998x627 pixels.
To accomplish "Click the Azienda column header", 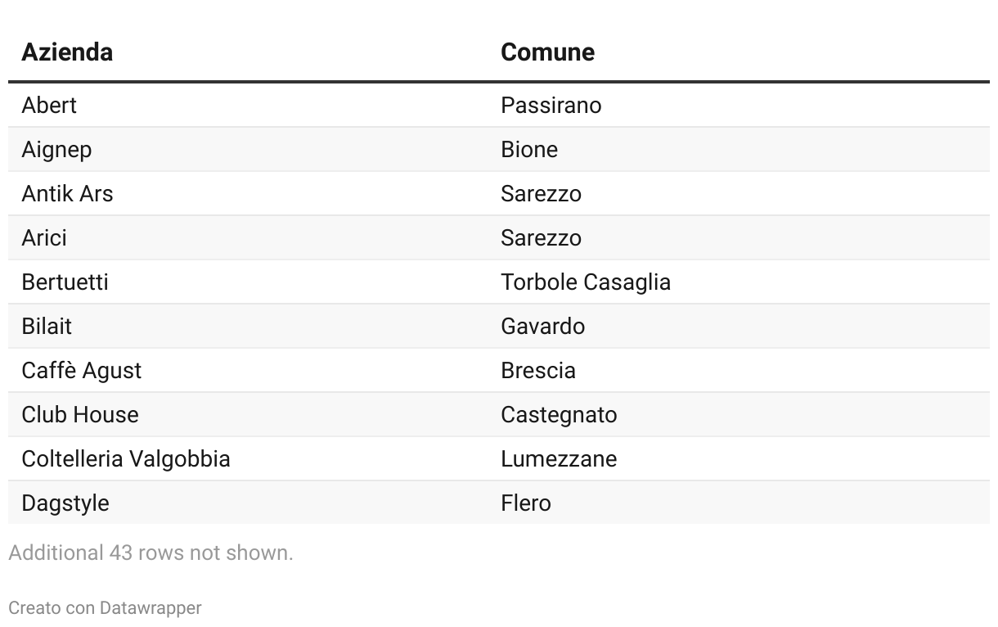I will click(67, 52).
